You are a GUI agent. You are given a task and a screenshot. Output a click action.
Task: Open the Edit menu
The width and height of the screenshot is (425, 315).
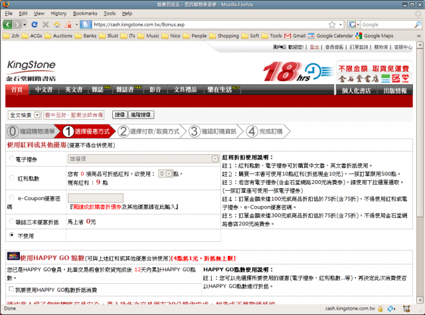[x=23, y=13]
